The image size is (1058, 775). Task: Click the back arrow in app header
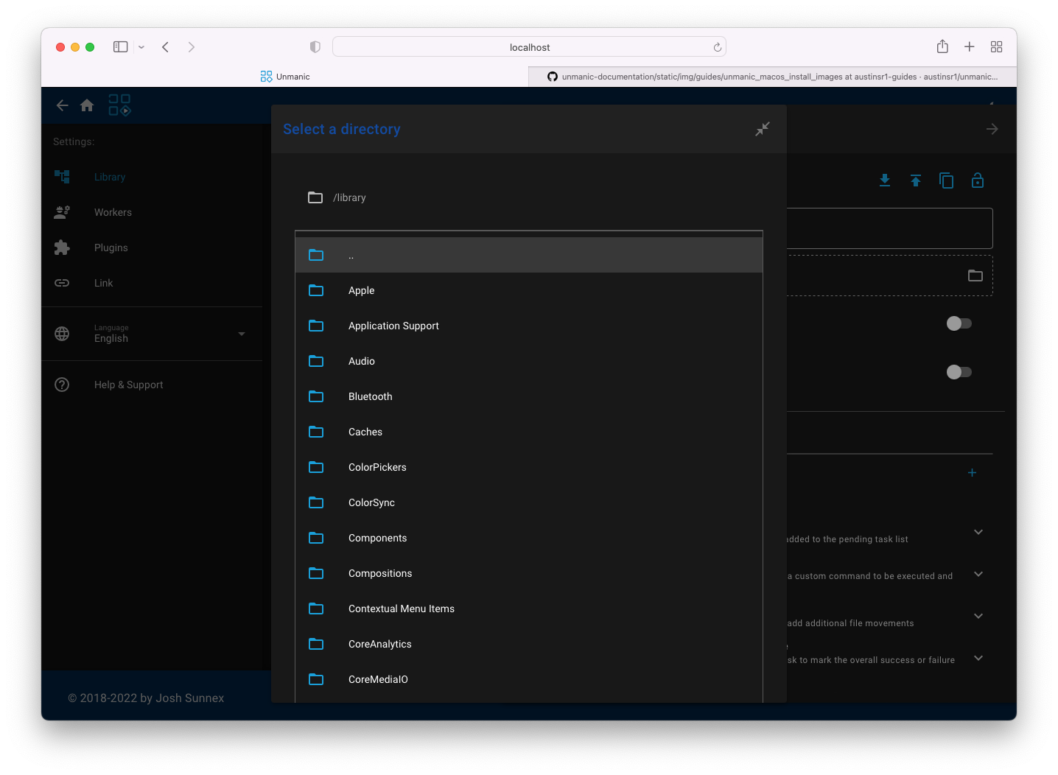(x=63, y=105)
